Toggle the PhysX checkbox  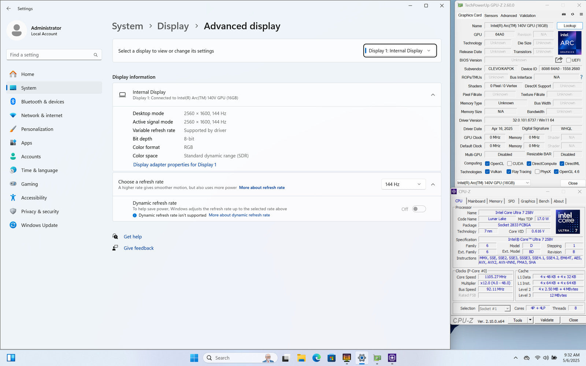coord(537,172)
